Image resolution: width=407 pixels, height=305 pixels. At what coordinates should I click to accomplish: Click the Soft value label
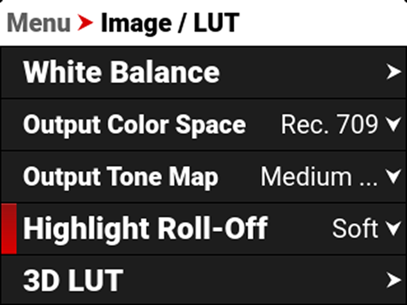(x=355, y=228)
